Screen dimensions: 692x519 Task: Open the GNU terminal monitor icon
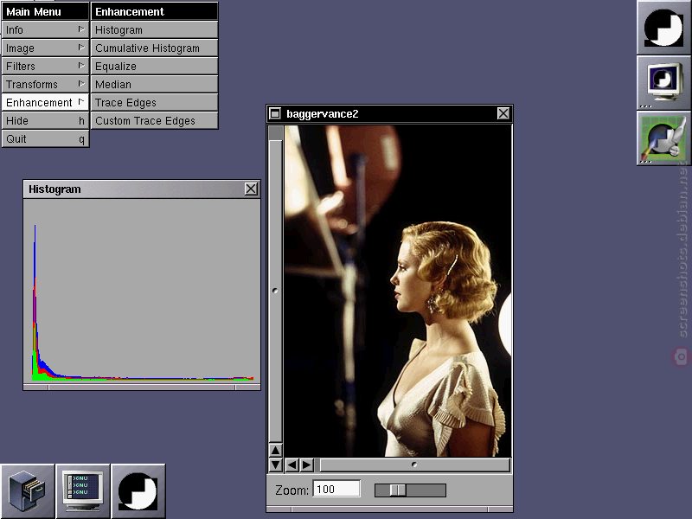pos(82,490)
